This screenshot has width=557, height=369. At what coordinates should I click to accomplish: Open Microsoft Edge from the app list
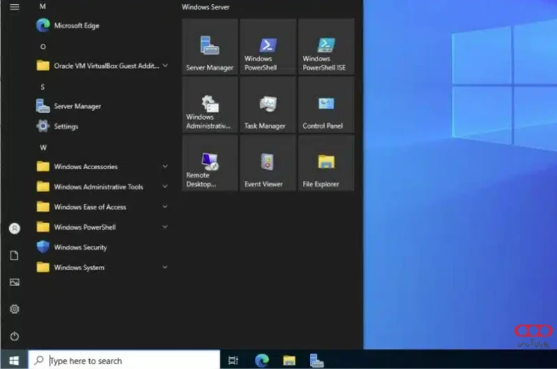click(77, 26)
